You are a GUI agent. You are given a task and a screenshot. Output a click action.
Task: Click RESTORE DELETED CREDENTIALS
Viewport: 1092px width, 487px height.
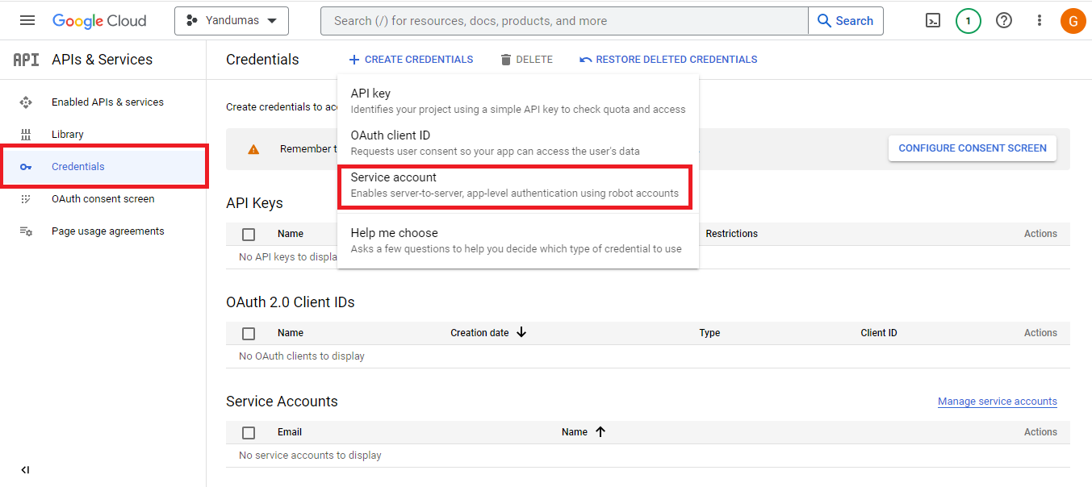point(668,60)
